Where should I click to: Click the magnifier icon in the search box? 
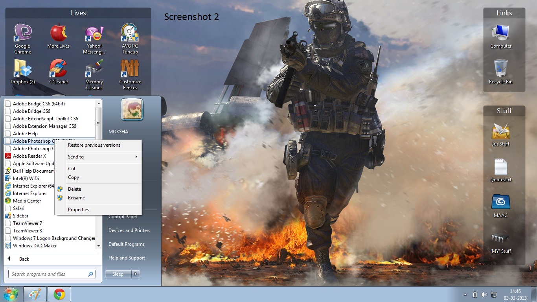[91, 274]
